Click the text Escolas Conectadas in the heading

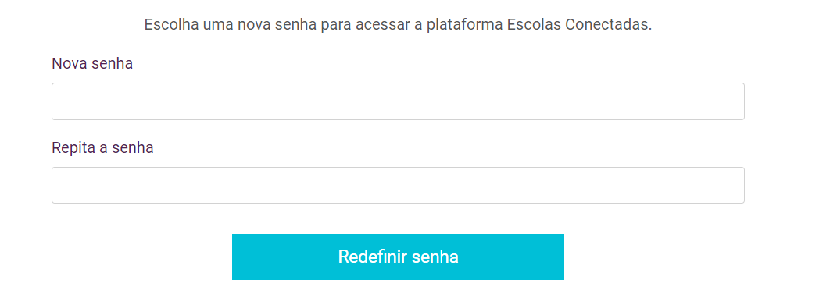pyautogui.click(x=580, y=24)
